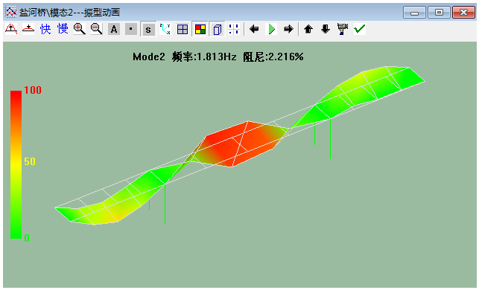This screenshot has width=479, height=290.
Task: Decrease amplitude using flattened arch icon
Action: 28,29
